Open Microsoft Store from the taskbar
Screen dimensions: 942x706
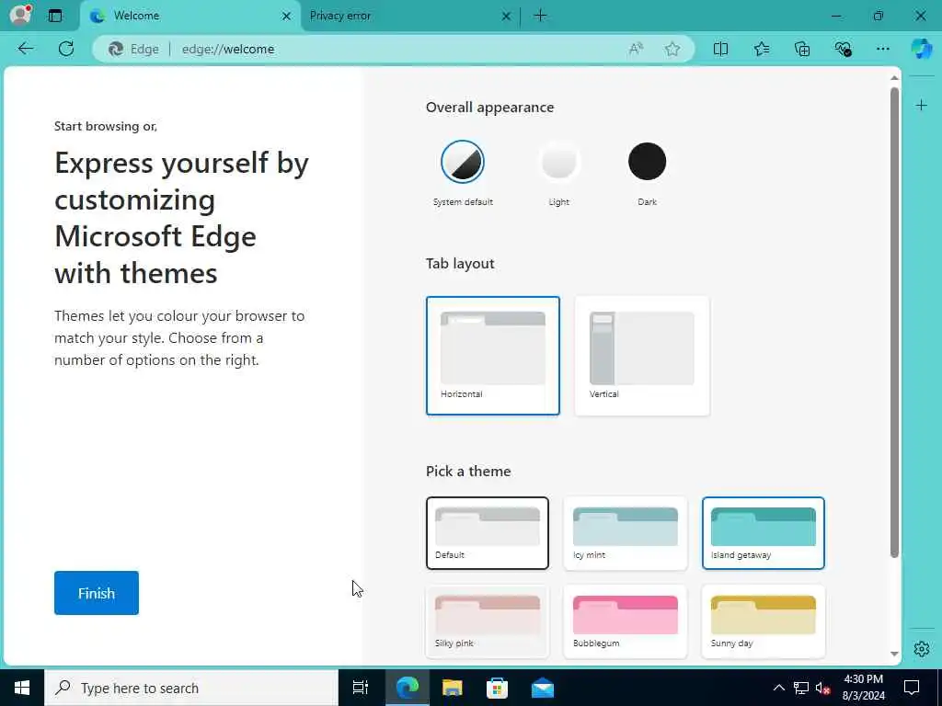[497, 688]
